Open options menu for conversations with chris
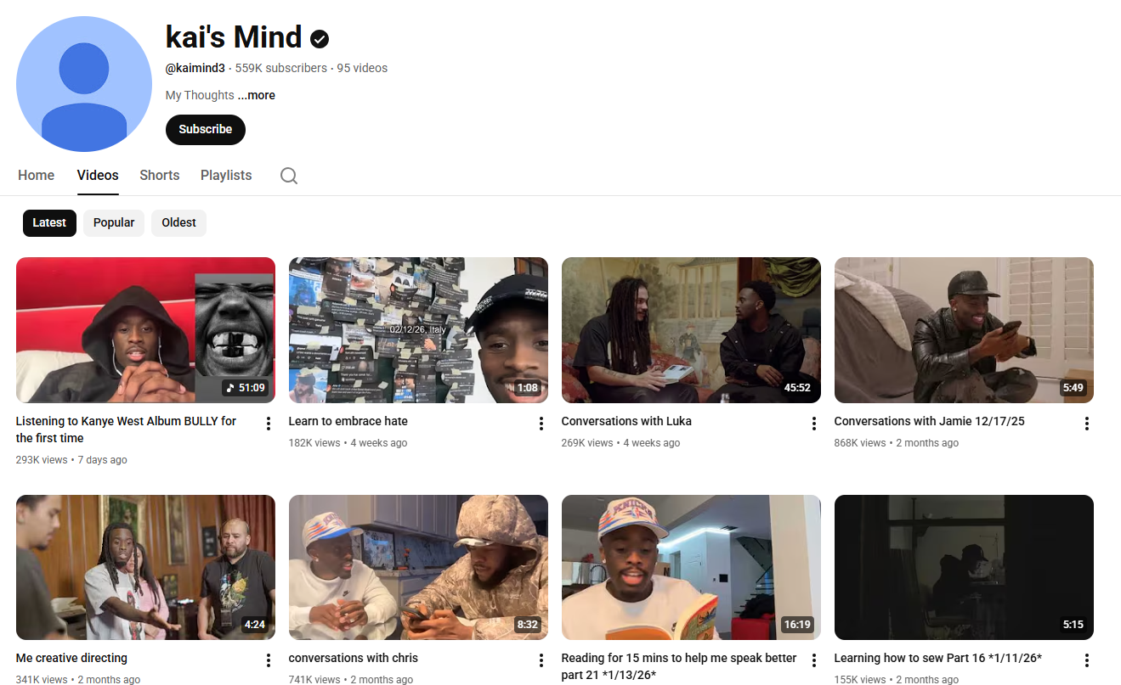Image resolution: width=1121 pixels, height=685 pixels. [541, 660]
